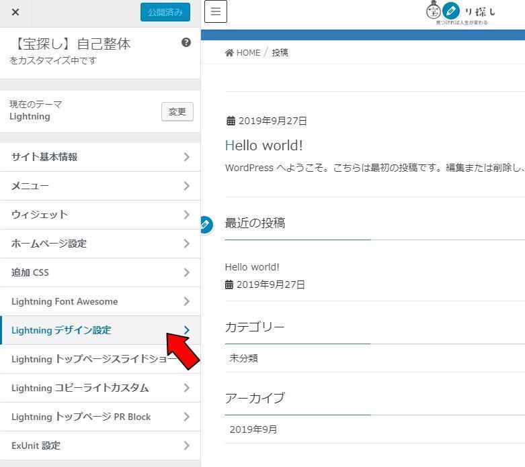Expand chevron on Lightning Font Awesome row
Screen dimensions: 525x467
point(186,301)
